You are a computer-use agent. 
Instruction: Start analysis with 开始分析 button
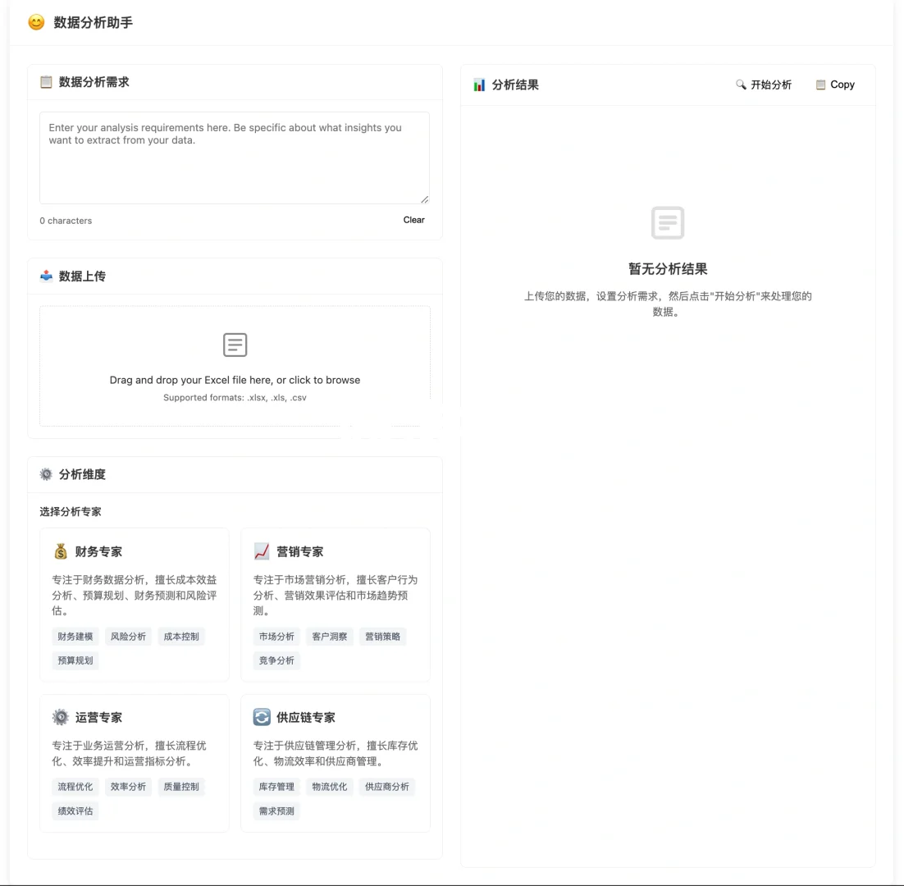pyautogui.click(x=764, y=84)
